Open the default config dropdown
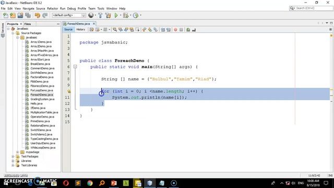Image resolution: width=334 pixels, height=188 pixels. click(69, 15)
